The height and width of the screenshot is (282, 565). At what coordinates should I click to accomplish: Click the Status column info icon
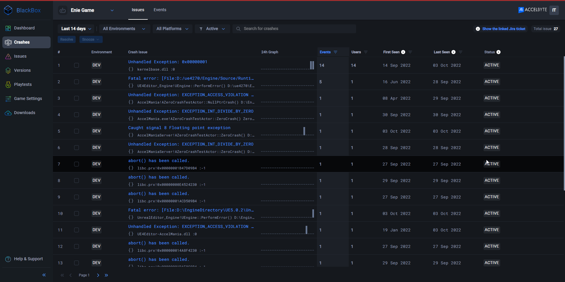click(498, 52)
